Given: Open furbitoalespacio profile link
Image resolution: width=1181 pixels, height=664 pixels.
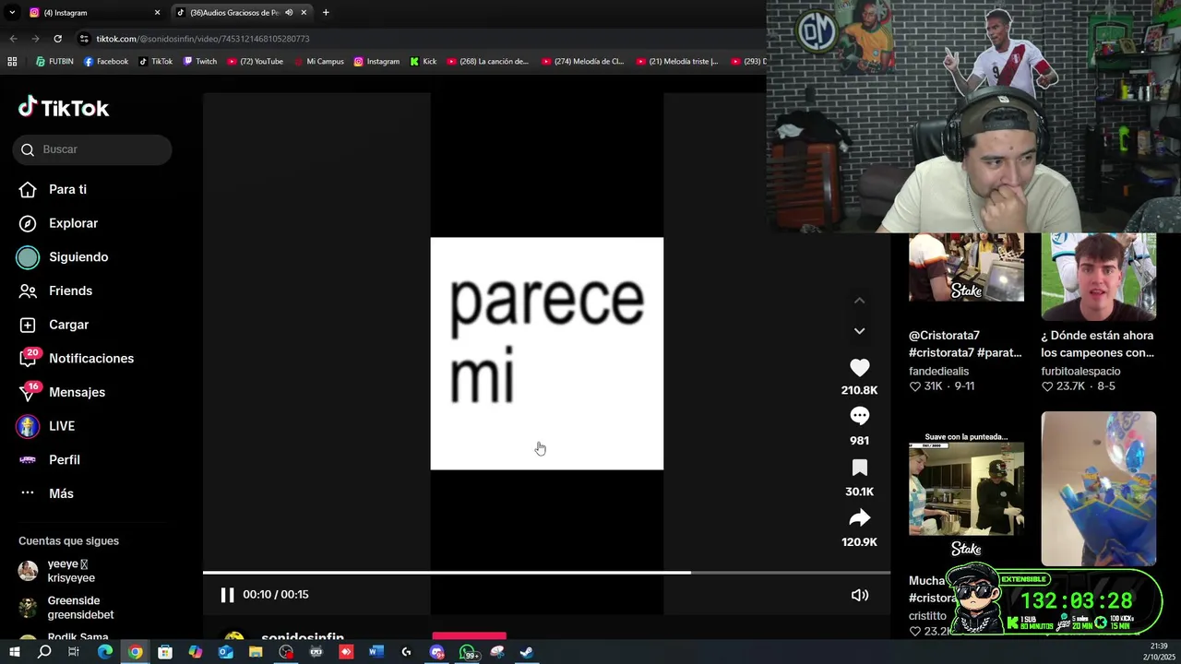Looking at the screenshot, I should [1080, 371].
